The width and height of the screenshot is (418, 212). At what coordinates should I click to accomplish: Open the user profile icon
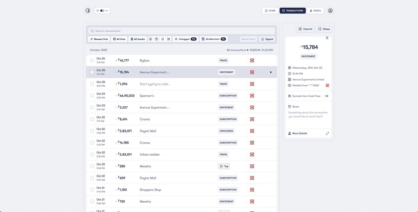(x=330, y=11)
